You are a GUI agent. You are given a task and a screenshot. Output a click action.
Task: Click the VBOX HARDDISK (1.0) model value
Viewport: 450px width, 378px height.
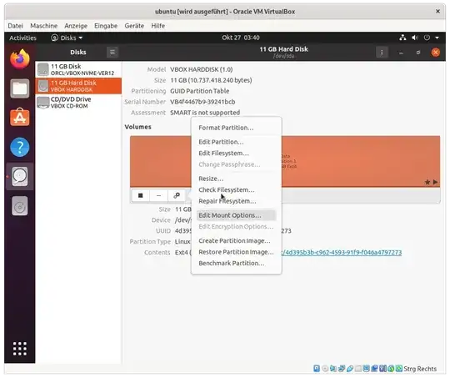[x=201, y=69]
